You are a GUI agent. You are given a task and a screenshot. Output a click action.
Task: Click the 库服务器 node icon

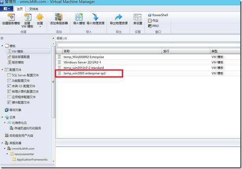(x=7, y=143)
